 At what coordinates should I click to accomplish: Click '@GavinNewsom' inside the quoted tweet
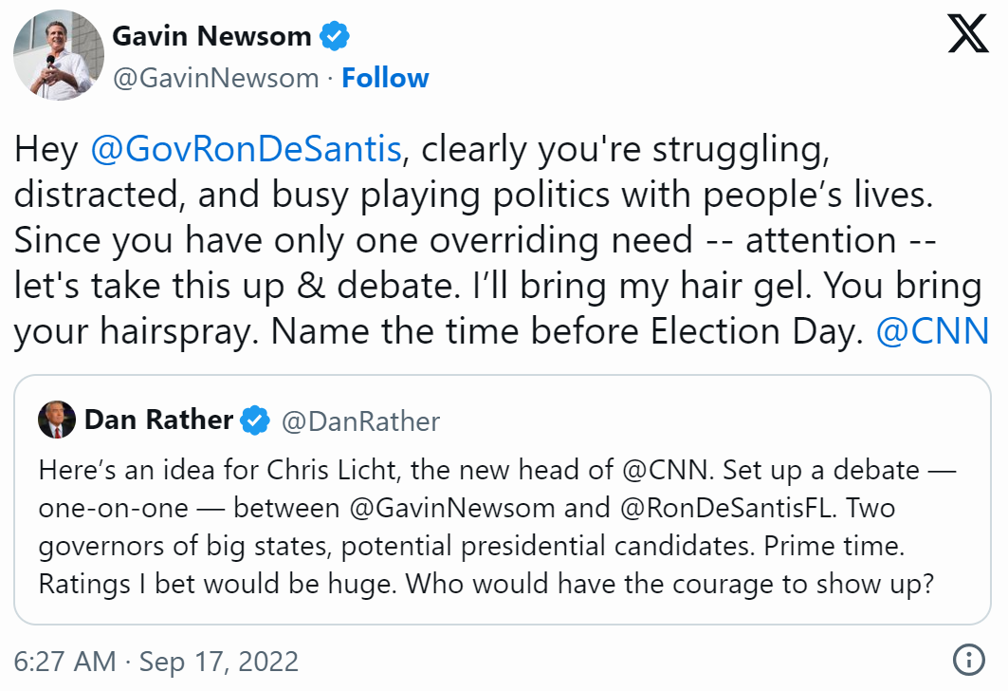(x=451, y=508)
